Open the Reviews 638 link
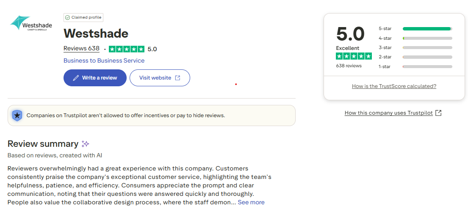The image size is (468, 217). pyautogui.click(x=81, y=49)
